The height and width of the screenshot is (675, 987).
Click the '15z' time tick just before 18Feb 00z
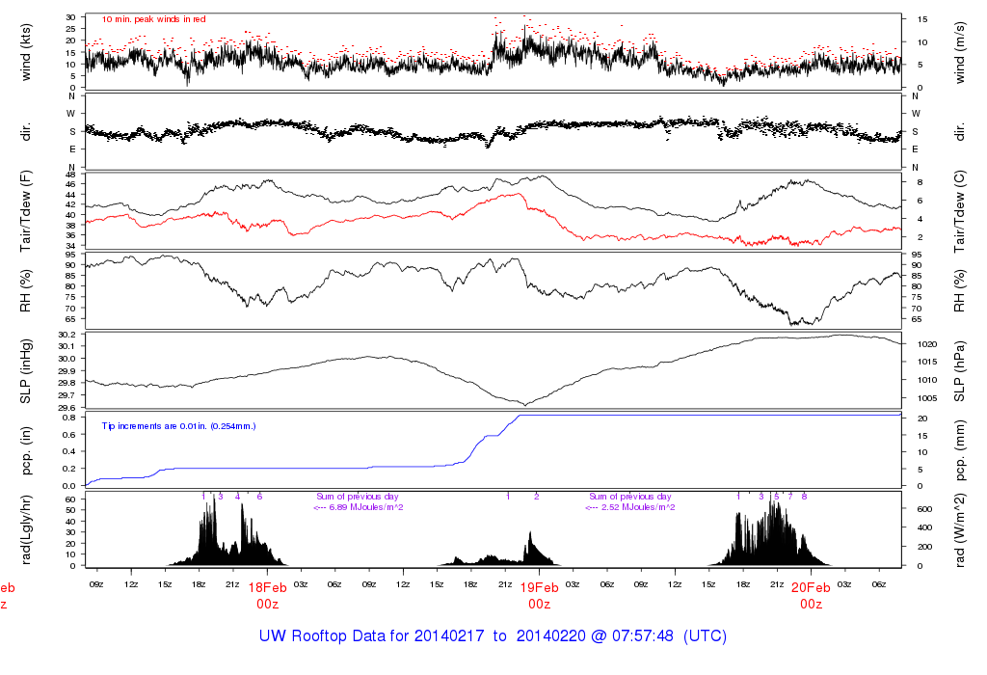[165, 585]
